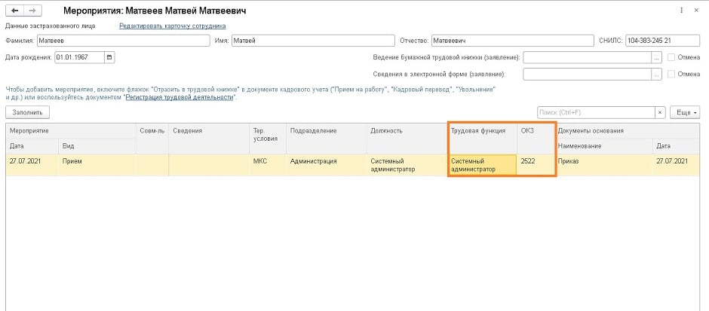Expand the Еще dropdown menu
Screen dimensions: 709x311
(x=684, y=112)
